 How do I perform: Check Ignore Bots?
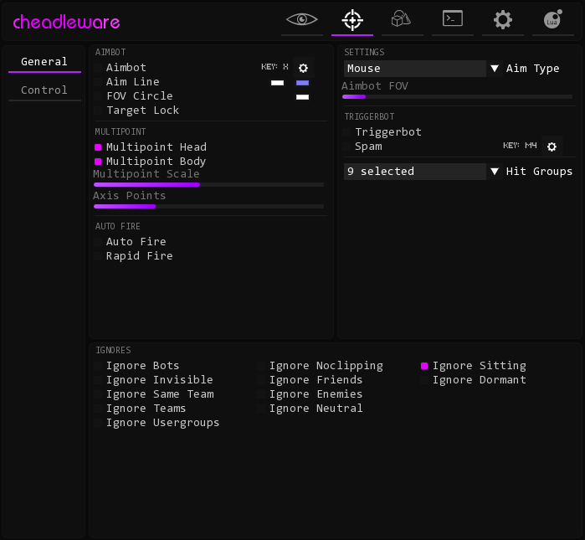98,366
